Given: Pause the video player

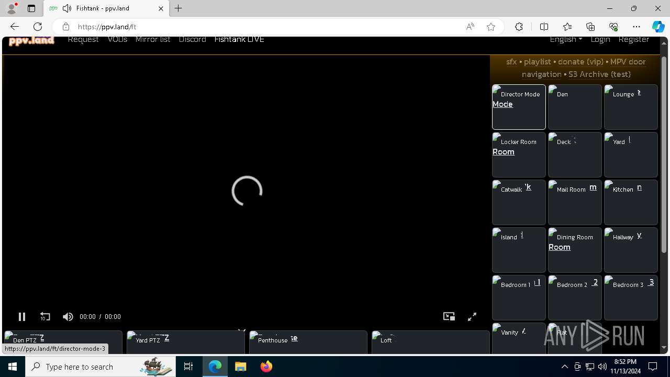Looking at the screenshot, I should click(22, 317).
